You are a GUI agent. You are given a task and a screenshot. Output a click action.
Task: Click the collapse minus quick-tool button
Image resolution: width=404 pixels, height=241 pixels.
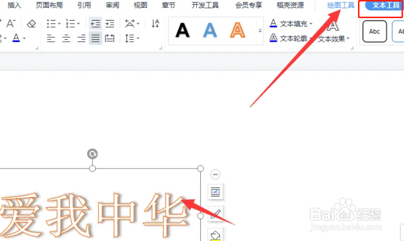(x=215, y=174)
